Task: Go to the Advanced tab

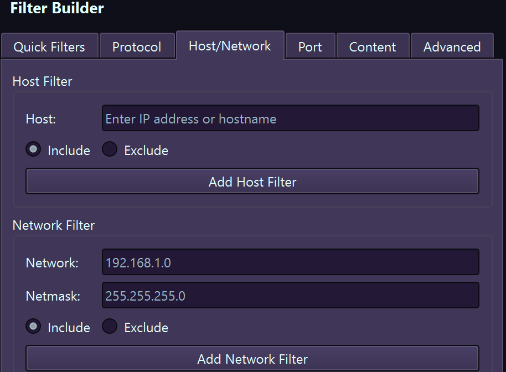Action: pyautogui.click(x=452, y=46)
